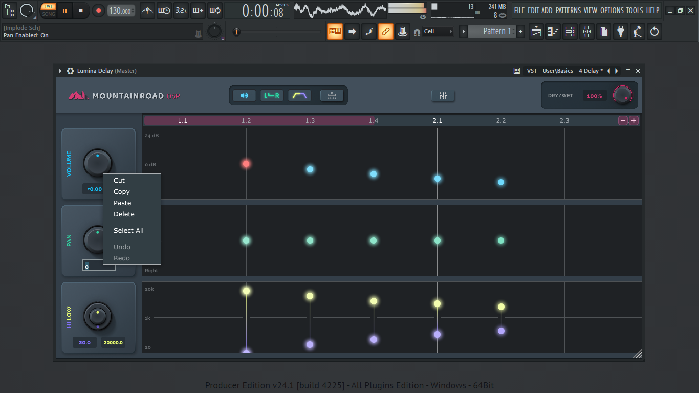Open Lumina Delay settings gear icon
This screenshot has width=699, height=393.
click(71, 71)
